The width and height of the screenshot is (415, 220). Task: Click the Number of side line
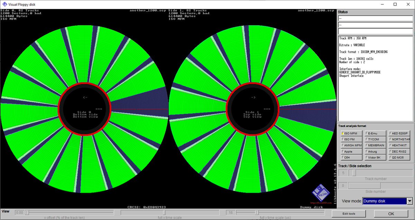click(352, 62)
